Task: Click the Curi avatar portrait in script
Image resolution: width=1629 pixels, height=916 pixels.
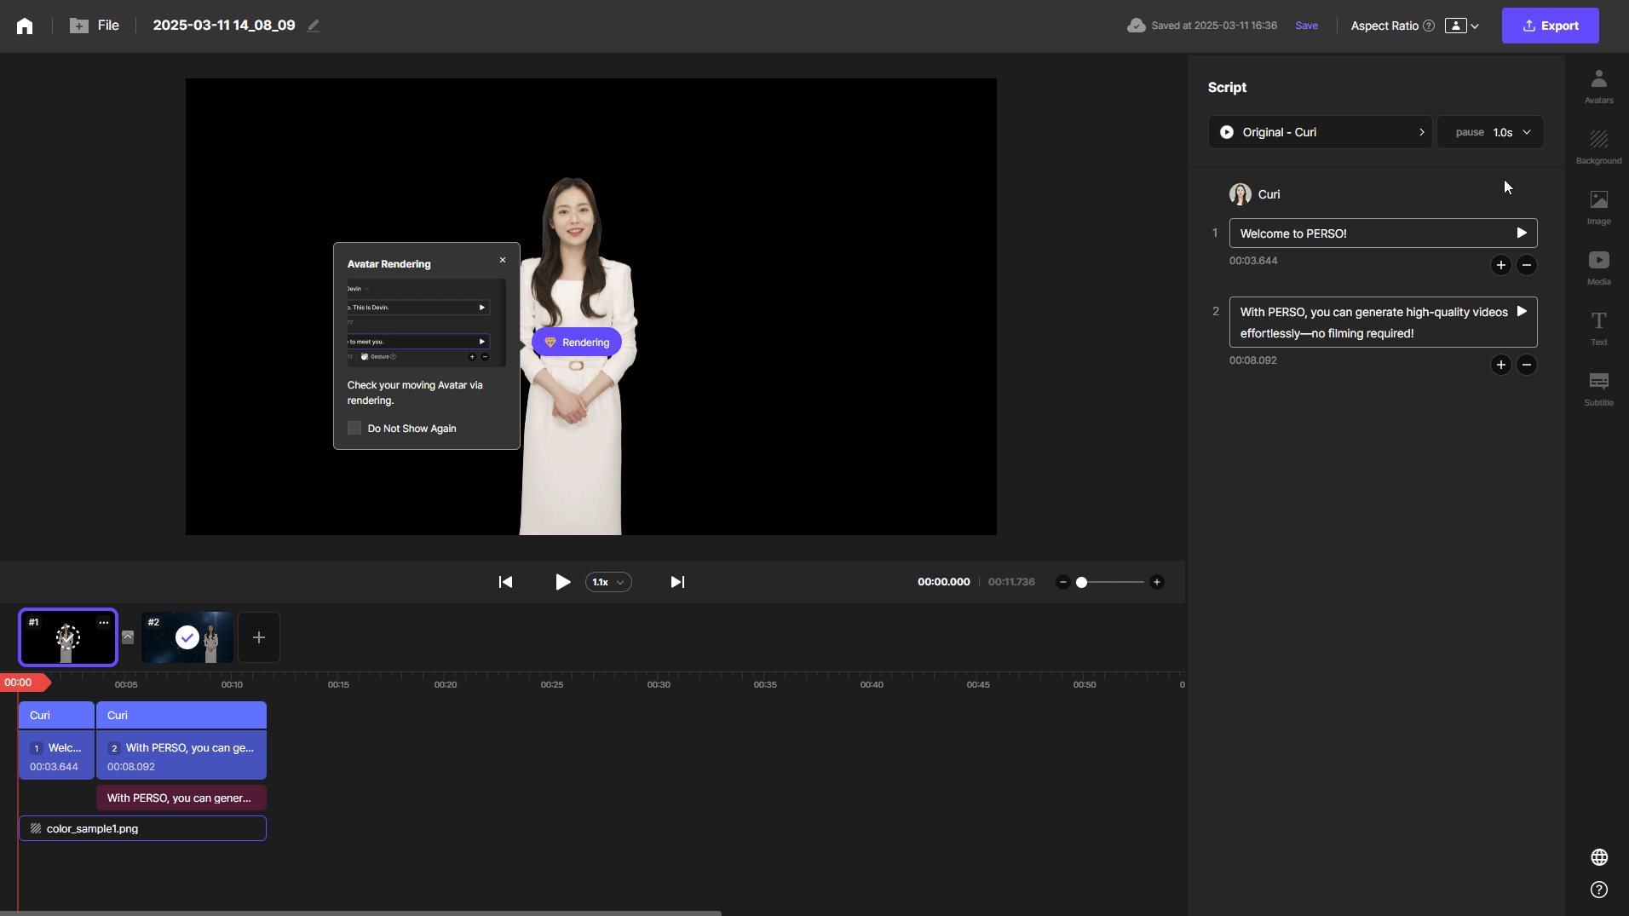Action: coord(1240,194)
